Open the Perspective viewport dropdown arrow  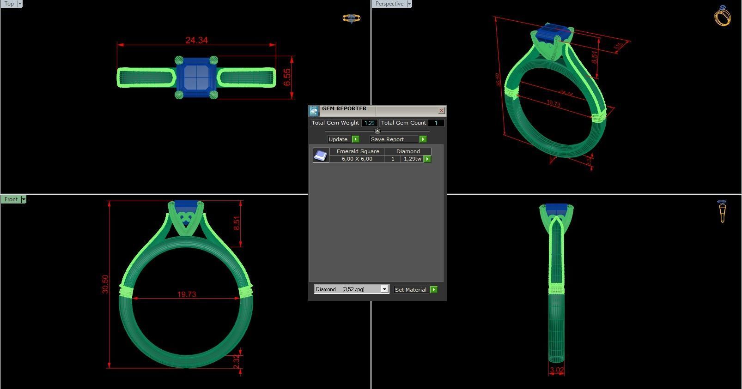pyautogui.click(x=409, y=4)
